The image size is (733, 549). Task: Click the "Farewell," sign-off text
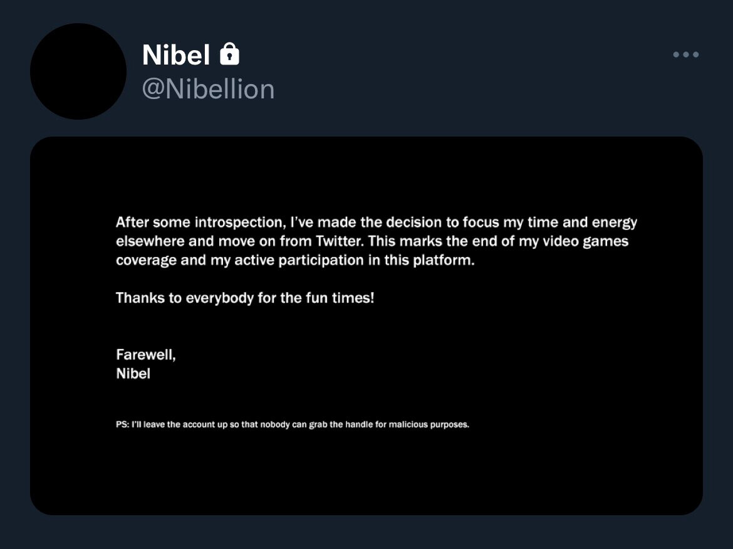point(145,355)
